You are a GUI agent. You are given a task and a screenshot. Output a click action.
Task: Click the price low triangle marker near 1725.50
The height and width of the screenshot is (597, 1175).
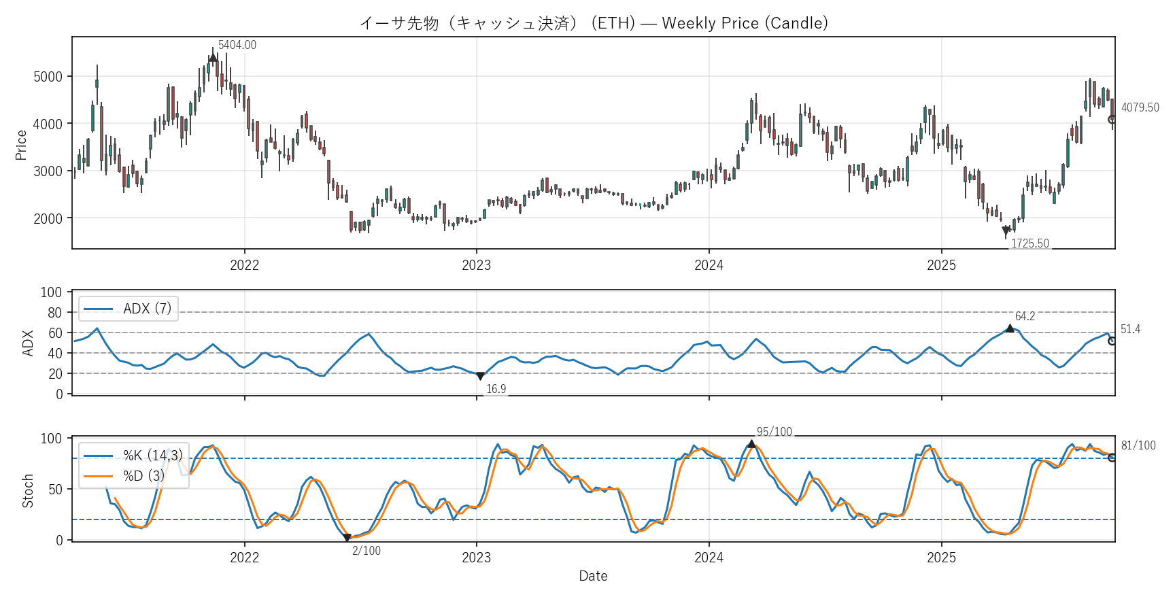[1006, 231]
